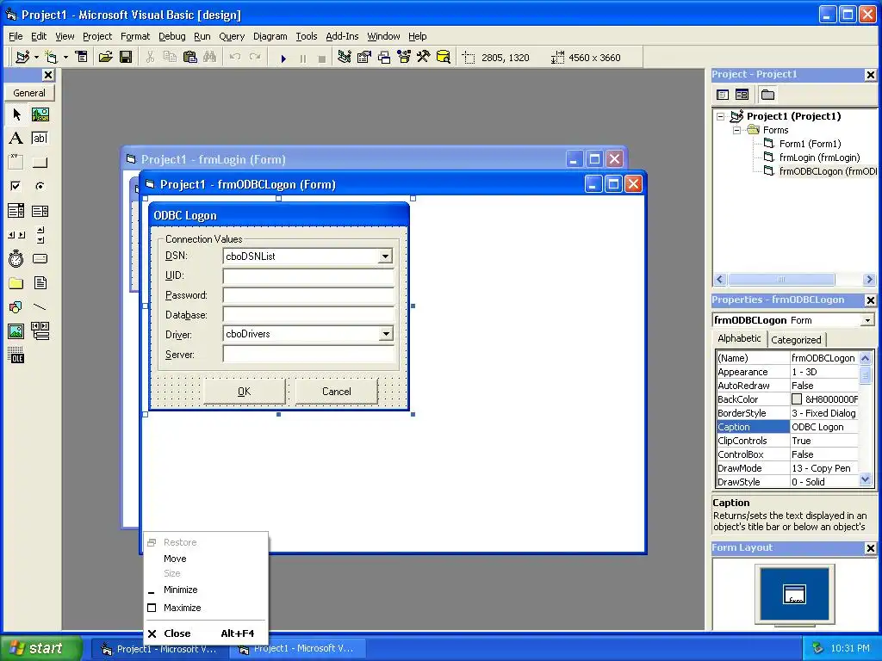Select the TextBox tool in toolbox
882x661 pixels.
tap(40, 139)
